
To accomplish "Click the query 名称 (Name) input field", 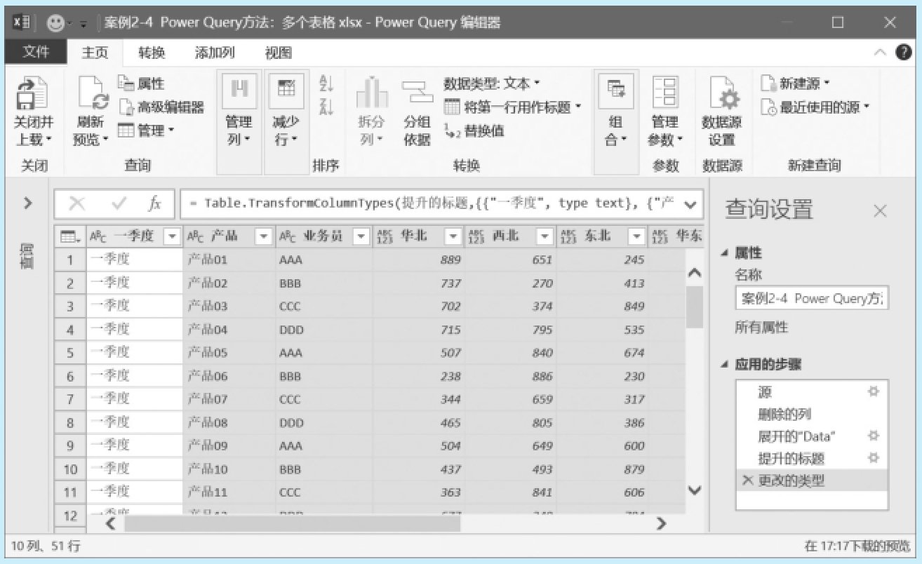I will 811,299.
